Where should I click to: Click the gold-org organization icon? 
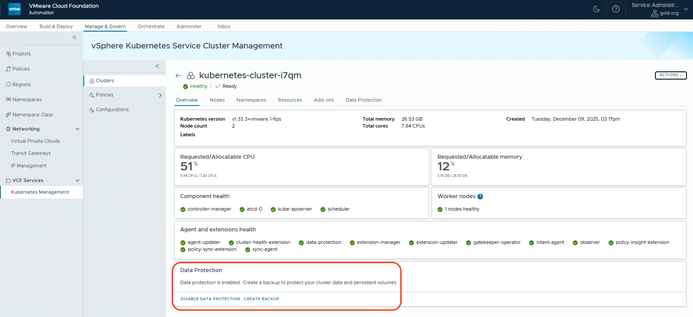click(655, 14)
